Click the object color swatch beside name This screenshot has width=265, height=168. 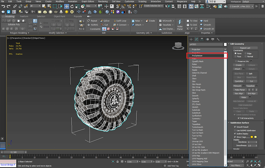click(x=225, y=44)
